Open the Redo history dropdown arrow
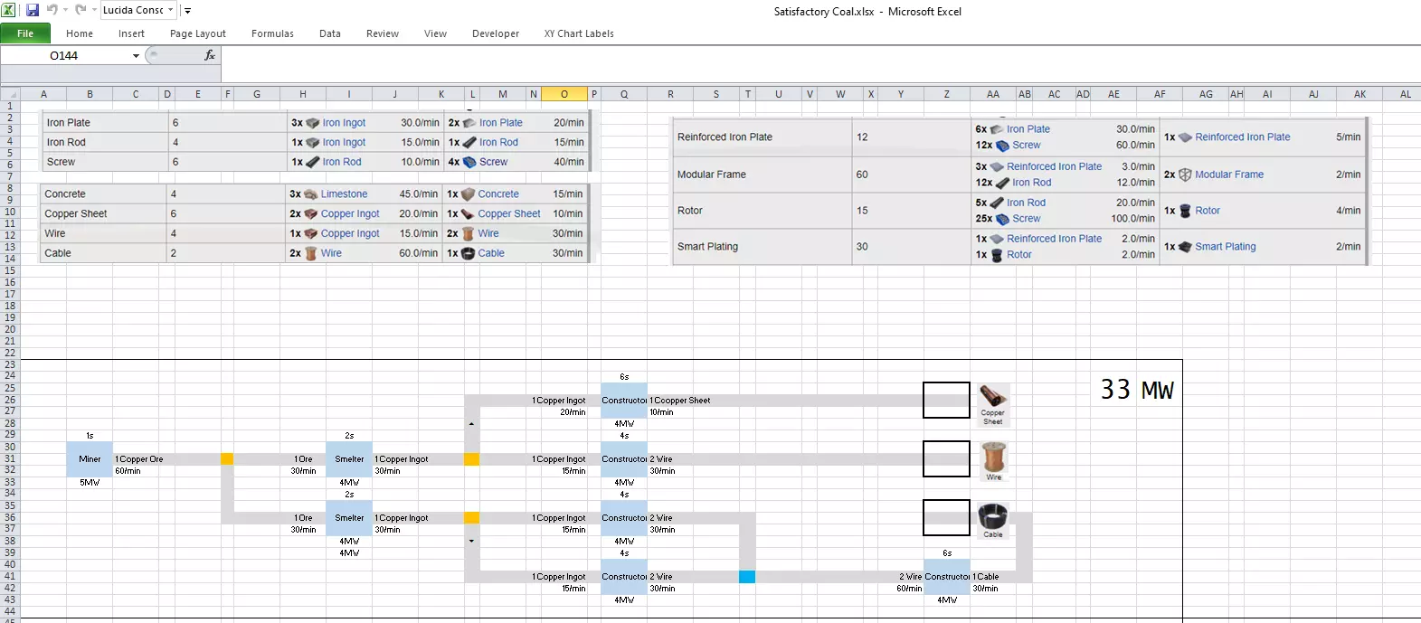Image resolution: width=1421 pixels, height=623 pixels. (94, 11)
